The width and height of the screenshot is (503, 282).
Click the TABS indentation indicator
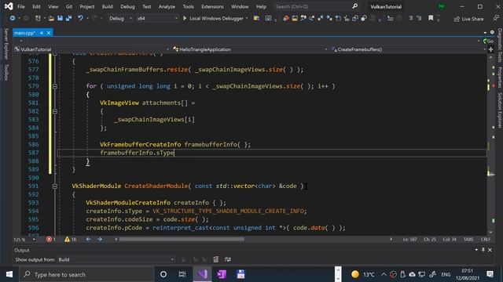pyautogui.click(x=468, y=239)
